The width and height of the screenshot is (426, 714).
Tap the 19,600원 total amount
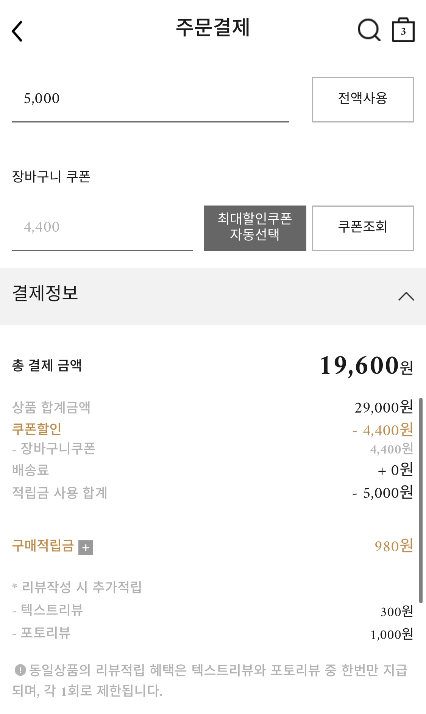[366, 366]
